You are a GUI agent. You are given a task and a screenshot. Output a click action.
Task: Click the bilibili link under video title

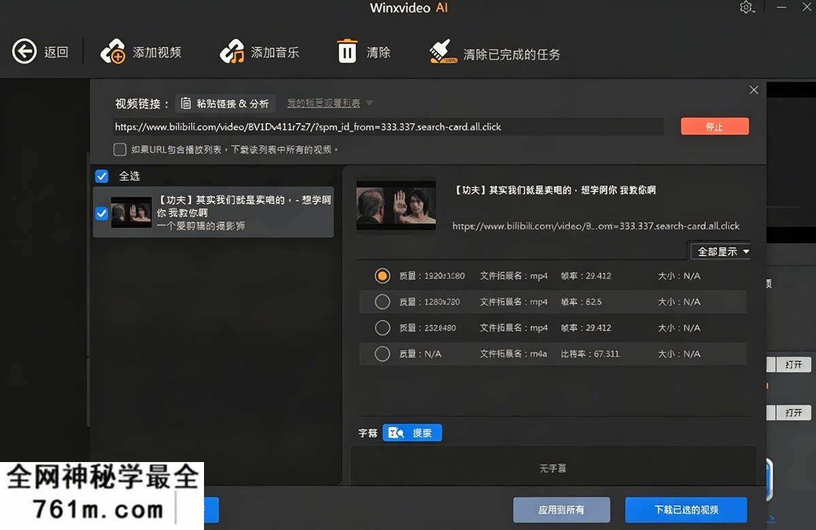(x=596, y=226)
